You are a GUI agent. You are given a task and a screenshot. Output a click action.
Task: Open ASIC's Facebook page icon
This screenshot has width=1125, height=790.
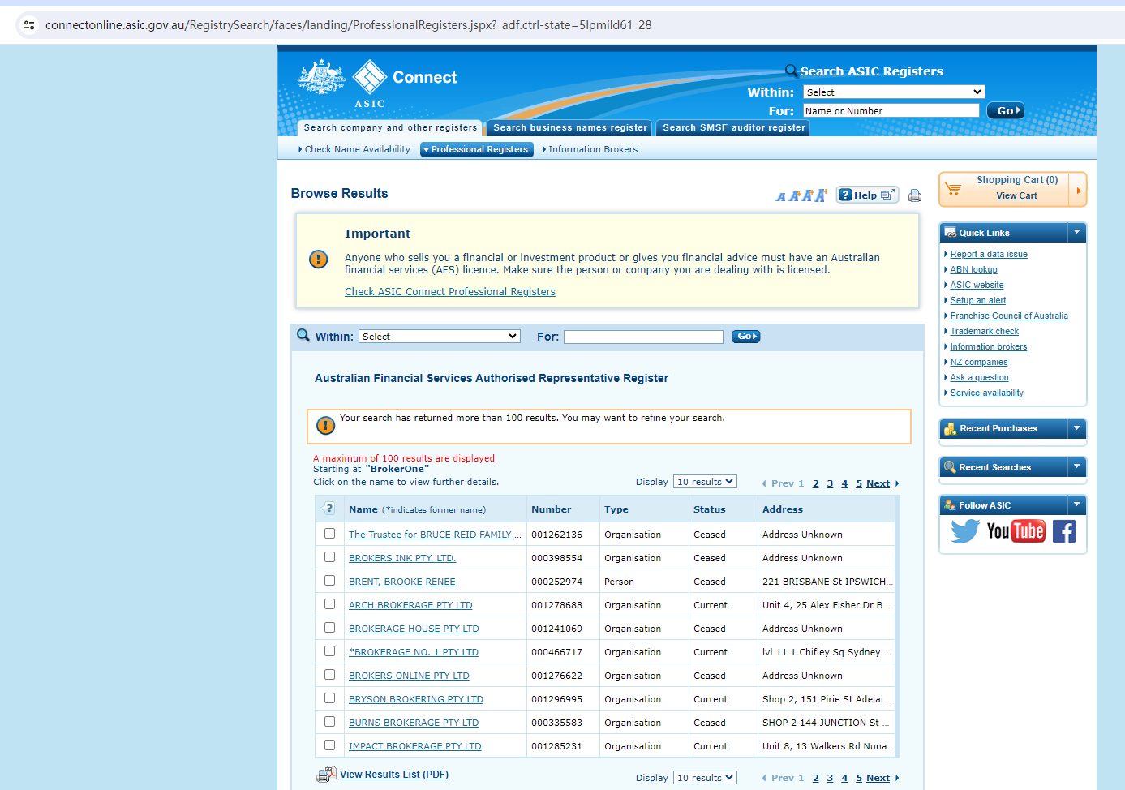[1064, 531]
